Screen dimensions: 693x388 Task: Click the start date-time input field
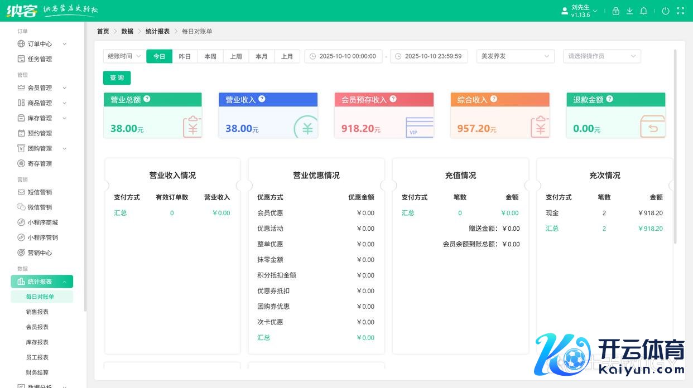click(347, 56)
